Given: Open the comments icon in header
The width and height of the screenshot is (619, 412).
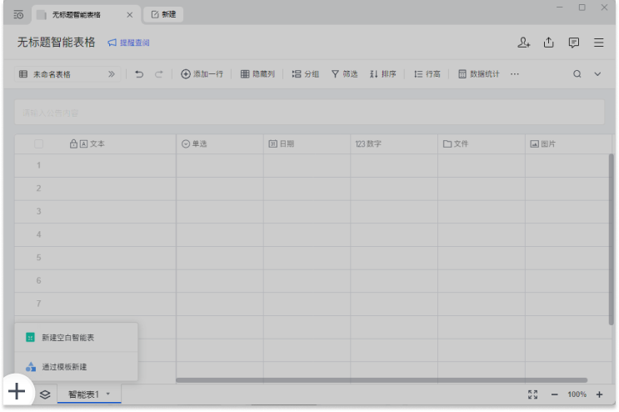Looking at the screenshot, I should (574, 43).
